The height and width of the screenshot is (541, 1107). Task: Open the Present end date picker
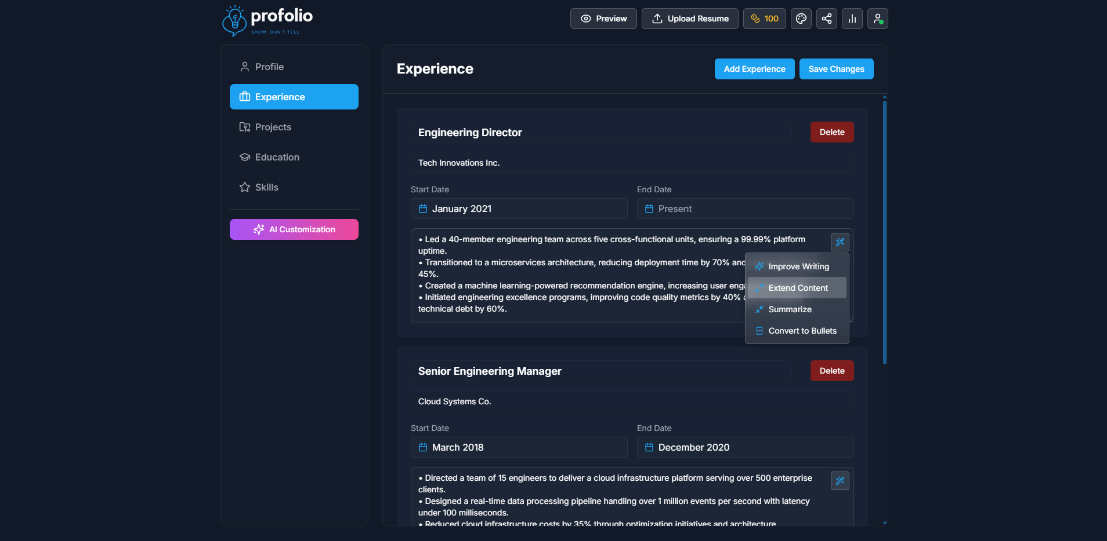point(746,209)
